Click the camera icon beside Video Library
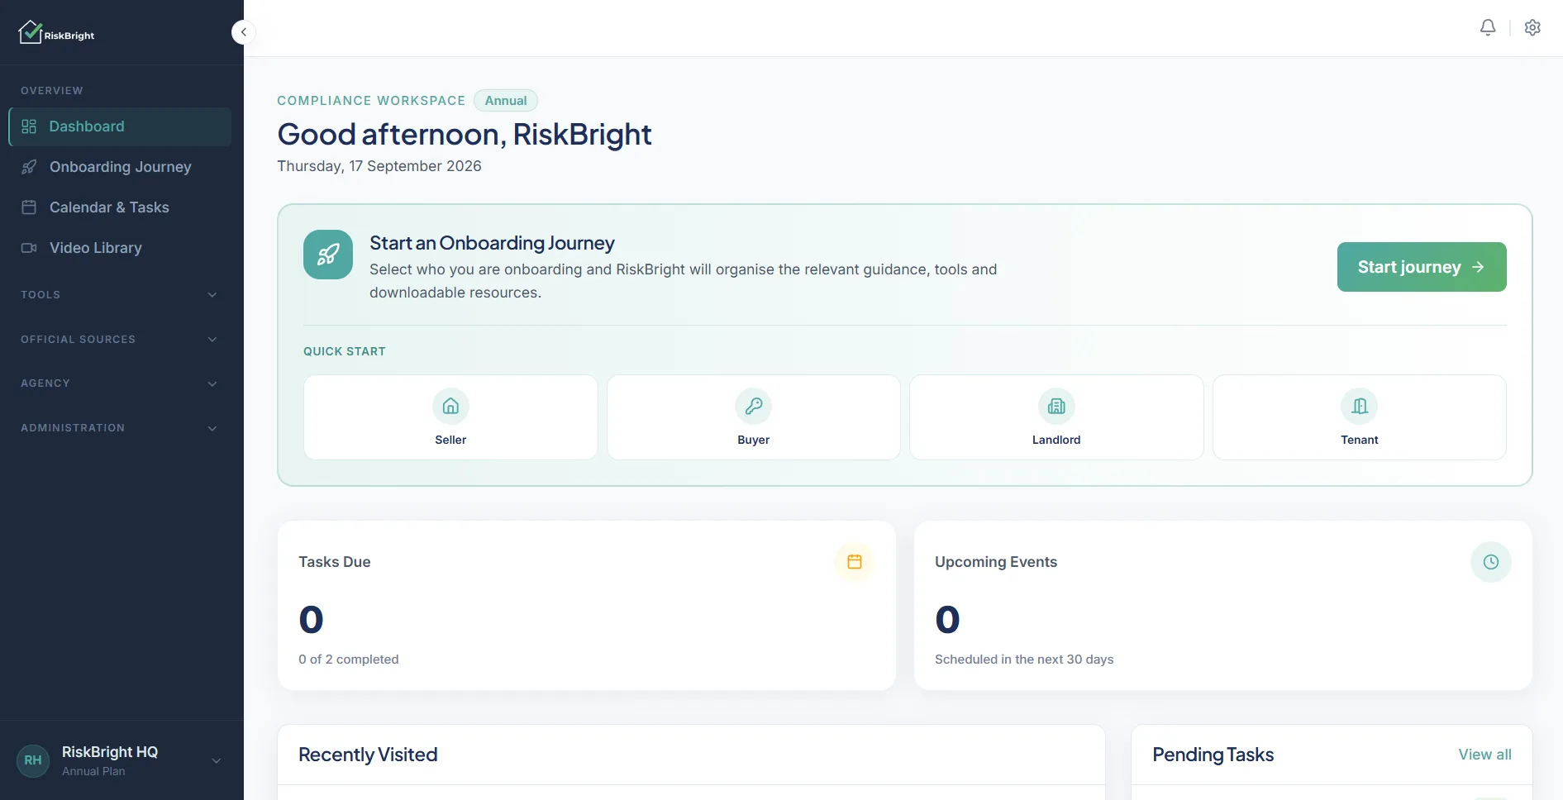The width and height of the screenshot is (1563, 800). 29,248
